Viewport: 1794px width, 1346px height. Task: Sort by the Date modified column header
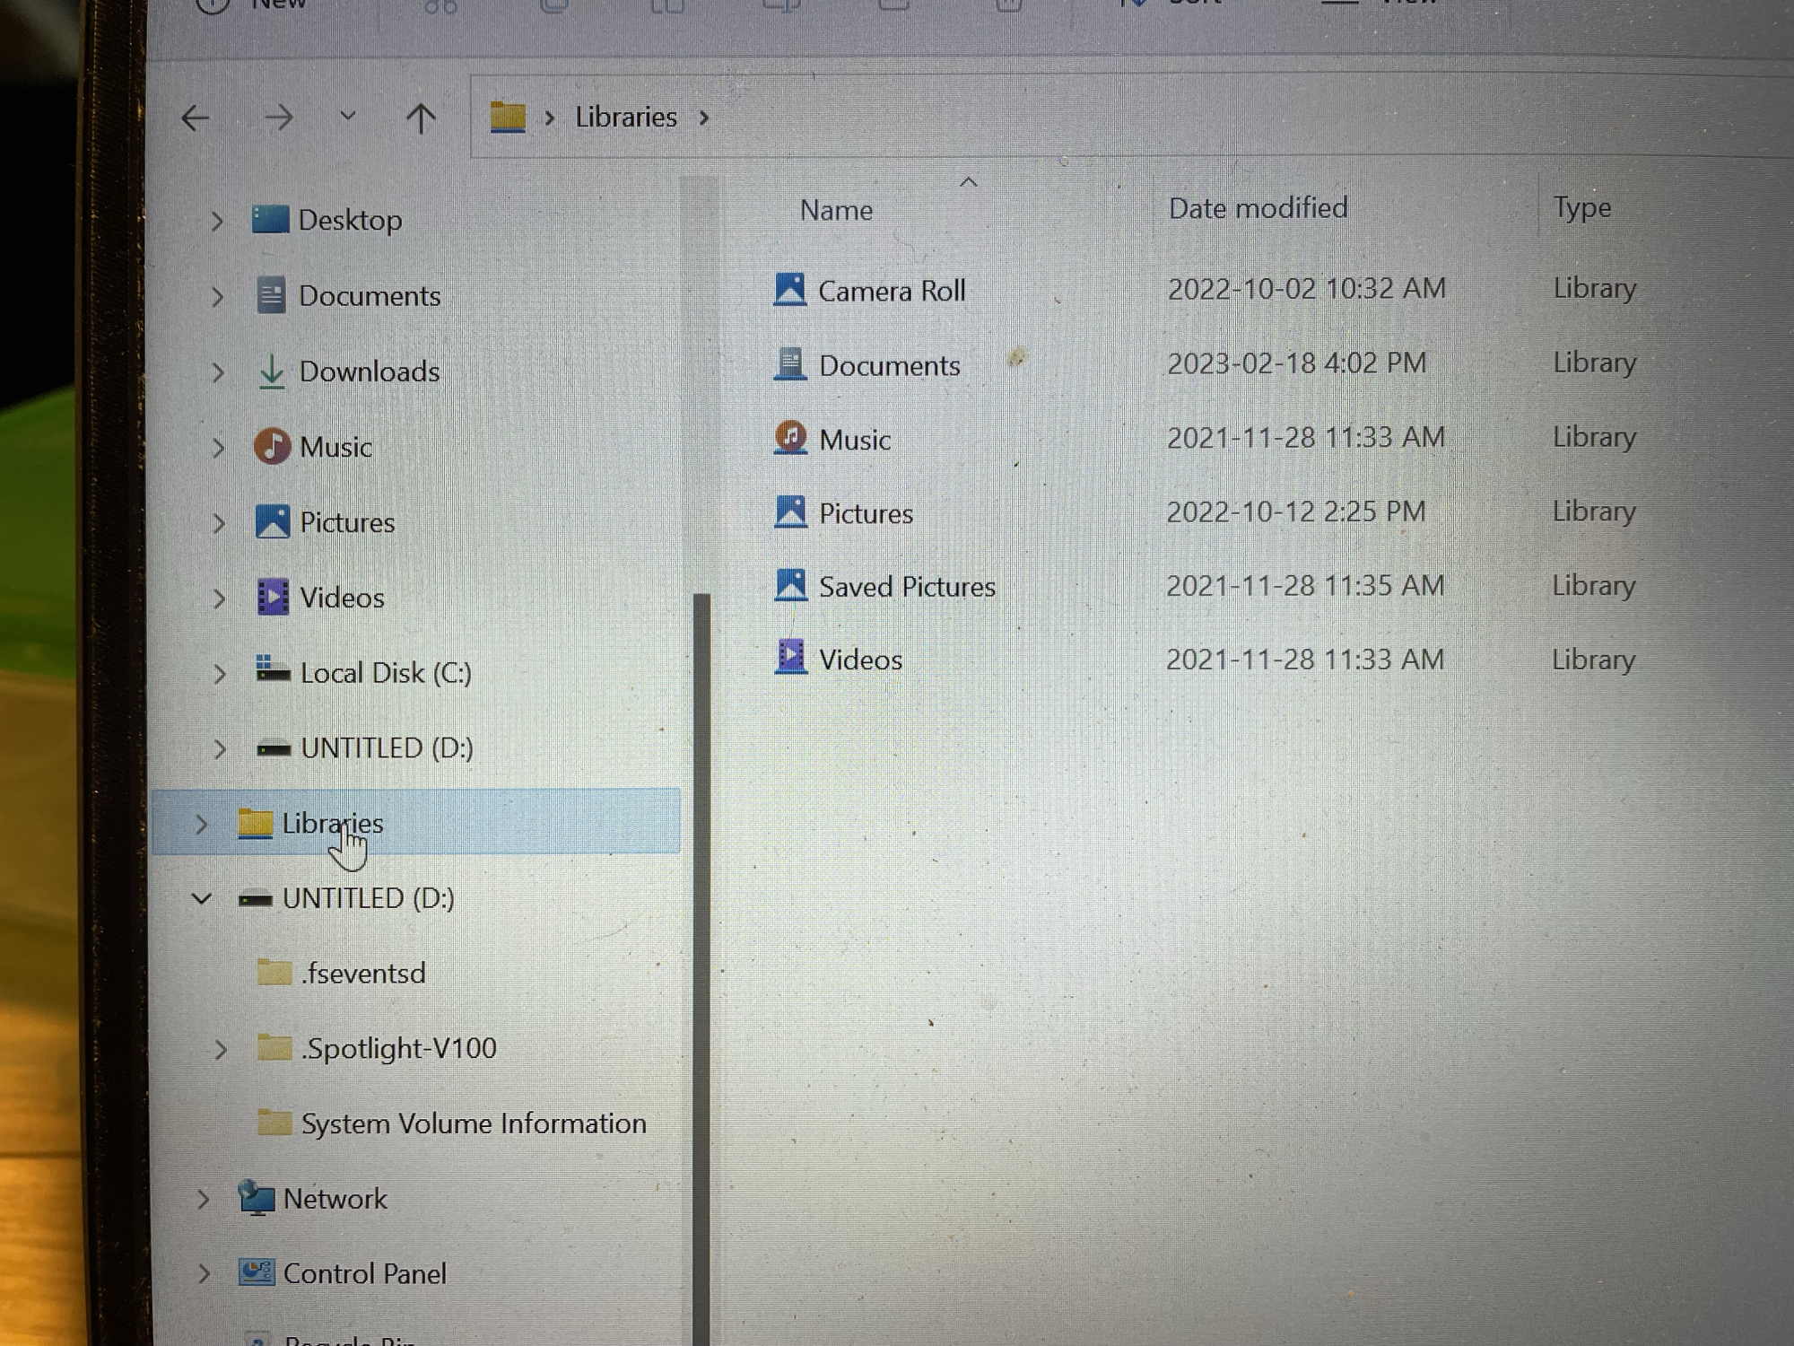[x=1257, y=209]
